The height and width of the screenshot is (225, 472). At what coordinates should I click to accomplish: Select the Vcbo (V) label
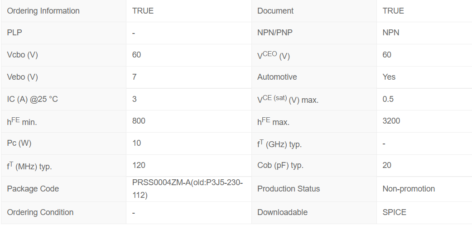point(22,55)
